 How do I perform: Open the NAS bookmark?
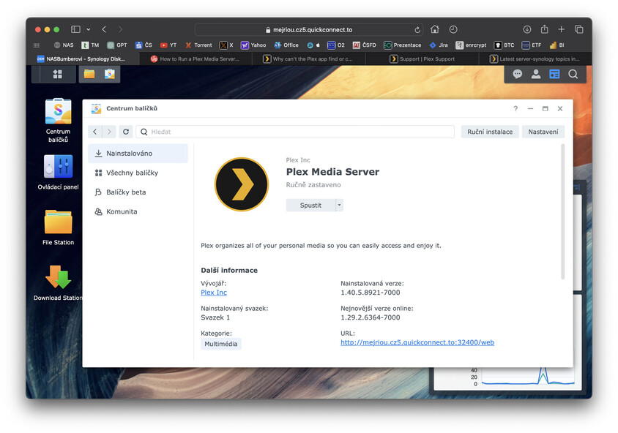pyautogui.click(x=64, y=45)
